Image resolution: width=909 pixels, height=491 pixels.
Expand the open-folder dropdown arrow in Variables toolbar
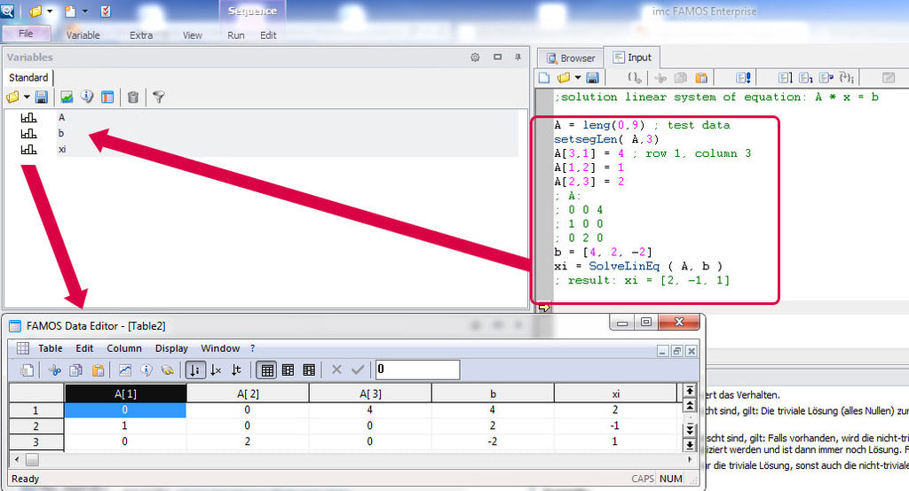(27, 97)
